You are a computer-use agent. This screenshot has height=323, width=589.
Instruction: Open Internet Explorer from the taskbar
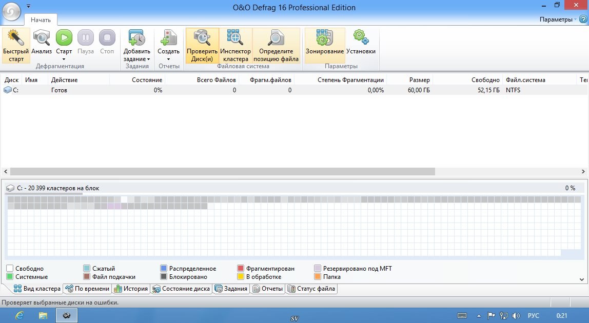click(x=19, y=315)
